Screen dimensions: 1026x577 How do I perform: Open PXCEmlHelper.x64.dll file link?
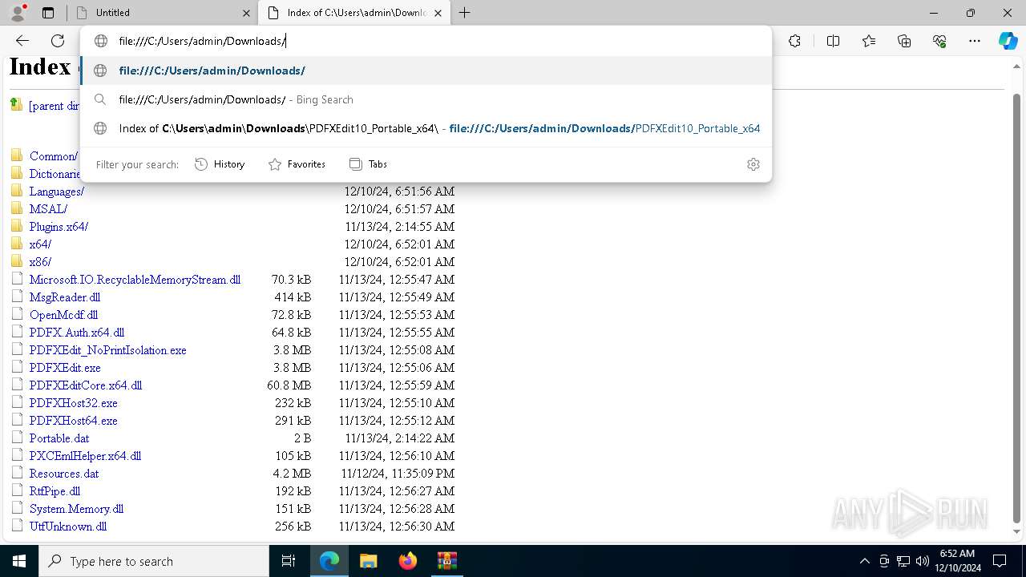(x=85, y=456)
